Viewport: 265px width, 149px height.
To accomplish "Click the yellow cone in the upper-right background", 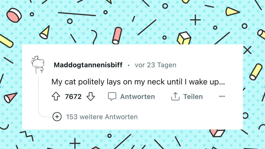I will [x=233, y=11].
